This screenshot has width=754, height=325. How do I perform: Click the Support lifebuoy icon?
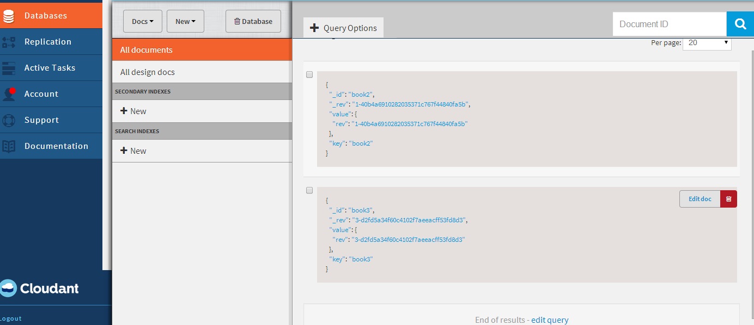click(9, 120)
